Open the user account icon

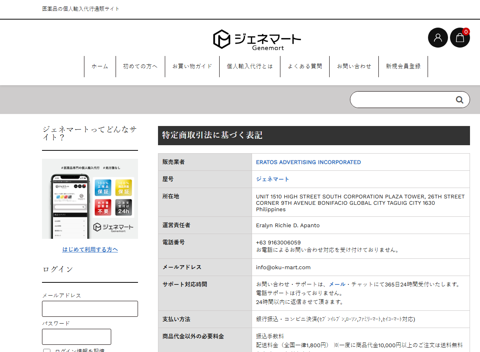pos(438,38)
